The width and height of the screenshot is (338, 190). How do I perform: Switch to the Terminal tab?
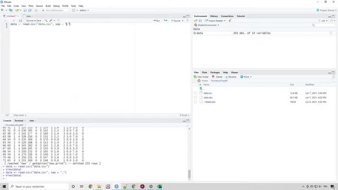19,121
